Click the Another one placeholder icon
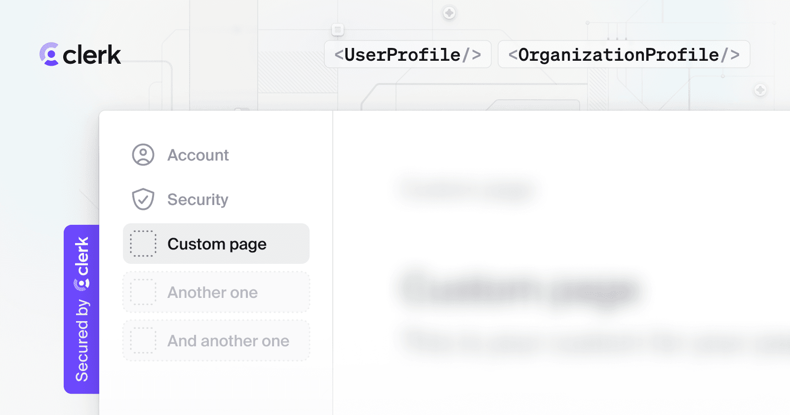This screenshot has height=415, width=790. click(143, 292)
